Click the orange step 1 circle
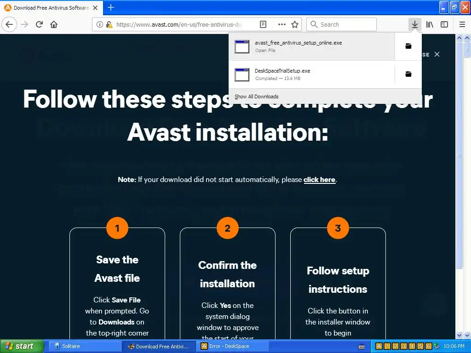This screenshot has height=353, width=471. (117, 228)
